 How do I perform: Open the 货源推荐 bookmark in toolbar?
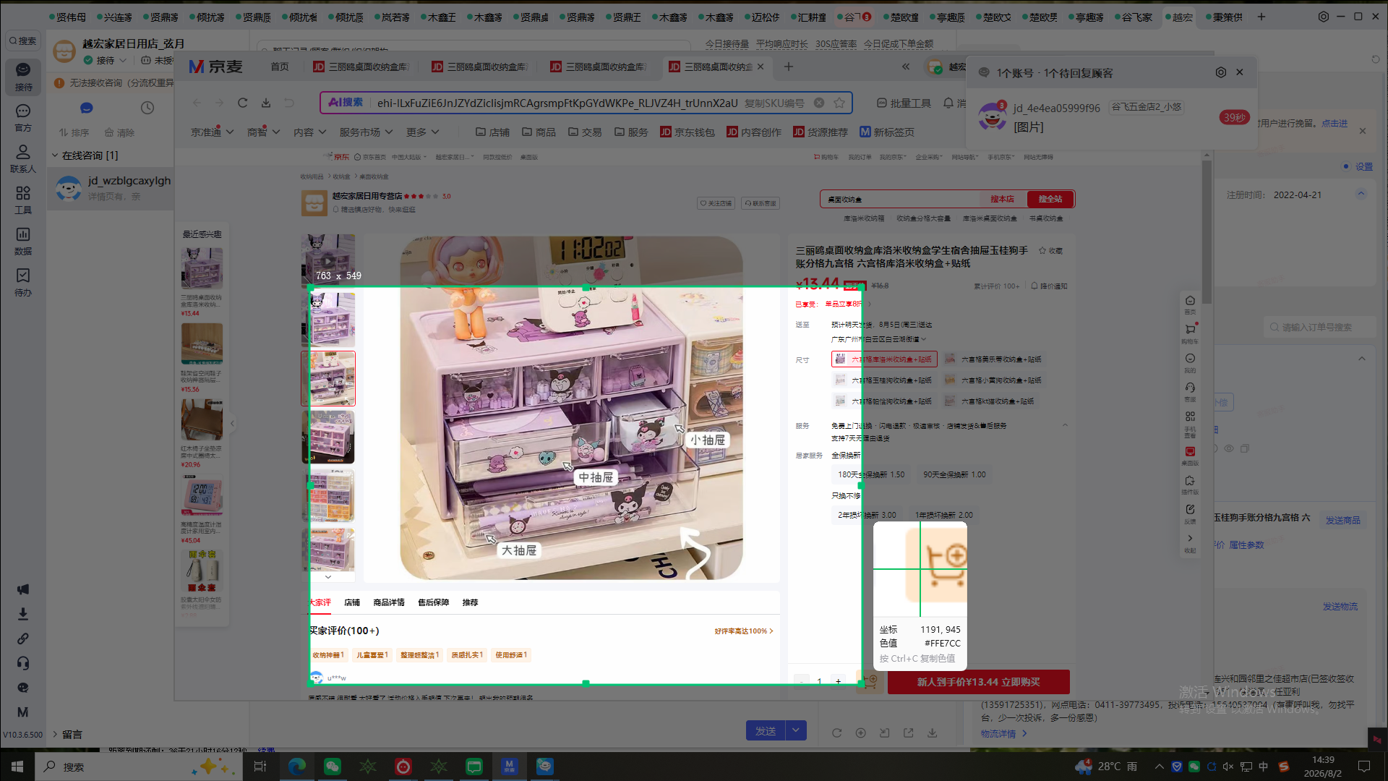(821, 132)
